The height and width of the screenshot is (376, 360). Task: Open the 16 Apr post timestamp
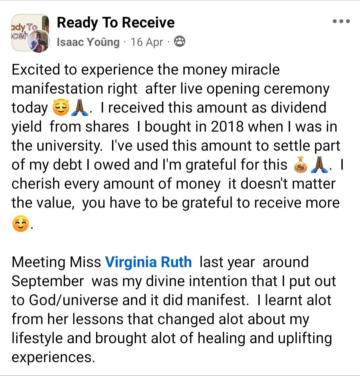pyautogui.click(x=147, y=42)
